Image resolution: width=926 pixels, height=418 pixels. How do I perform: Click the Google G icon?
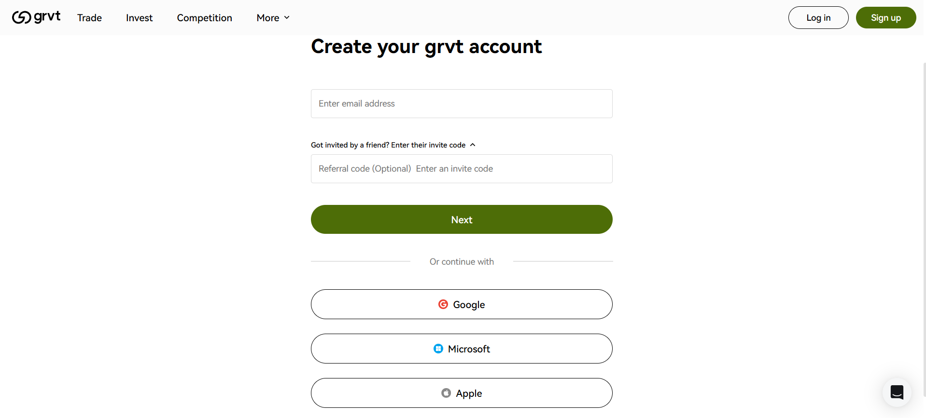pyautogui.click(x=443, y=304)
